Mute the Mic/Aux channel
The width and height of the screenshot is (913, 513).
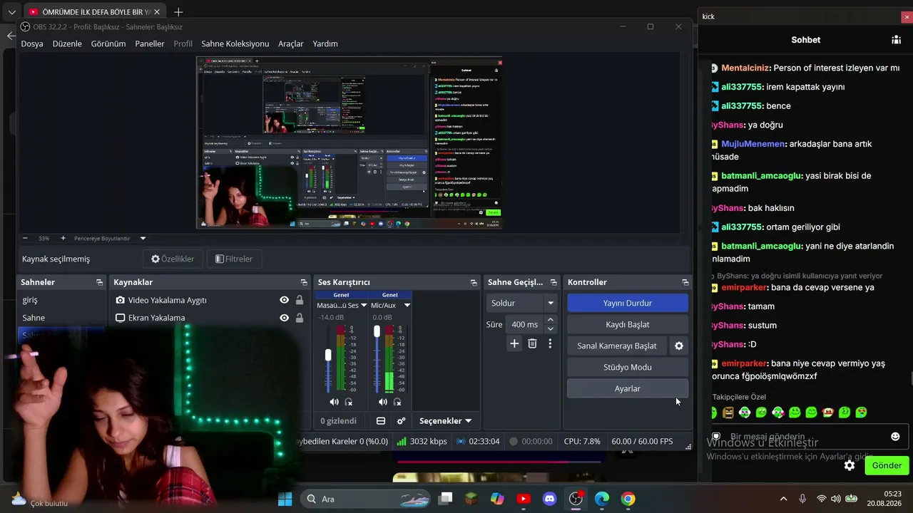(x=382, y=403)
